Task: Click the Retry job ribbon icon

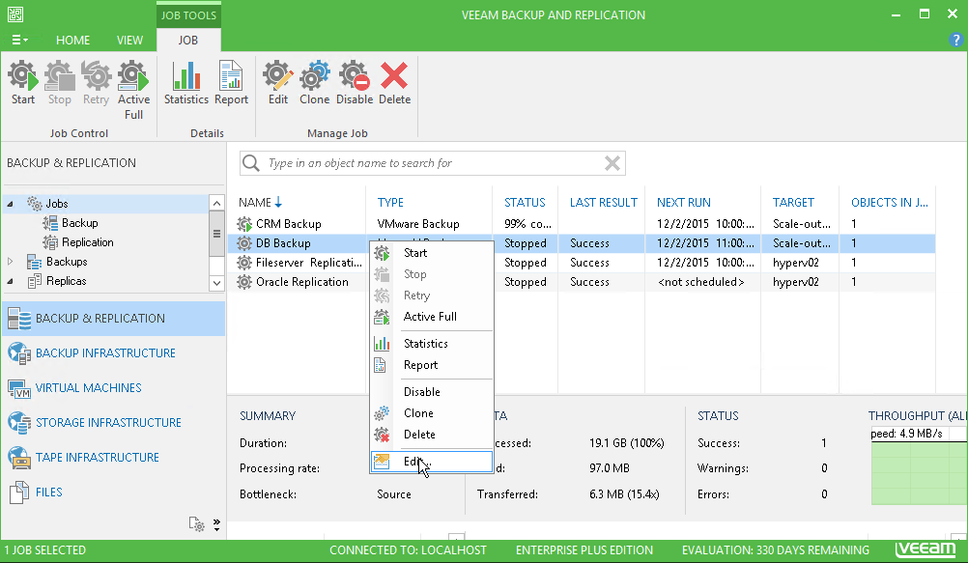Action: point(96,83)
